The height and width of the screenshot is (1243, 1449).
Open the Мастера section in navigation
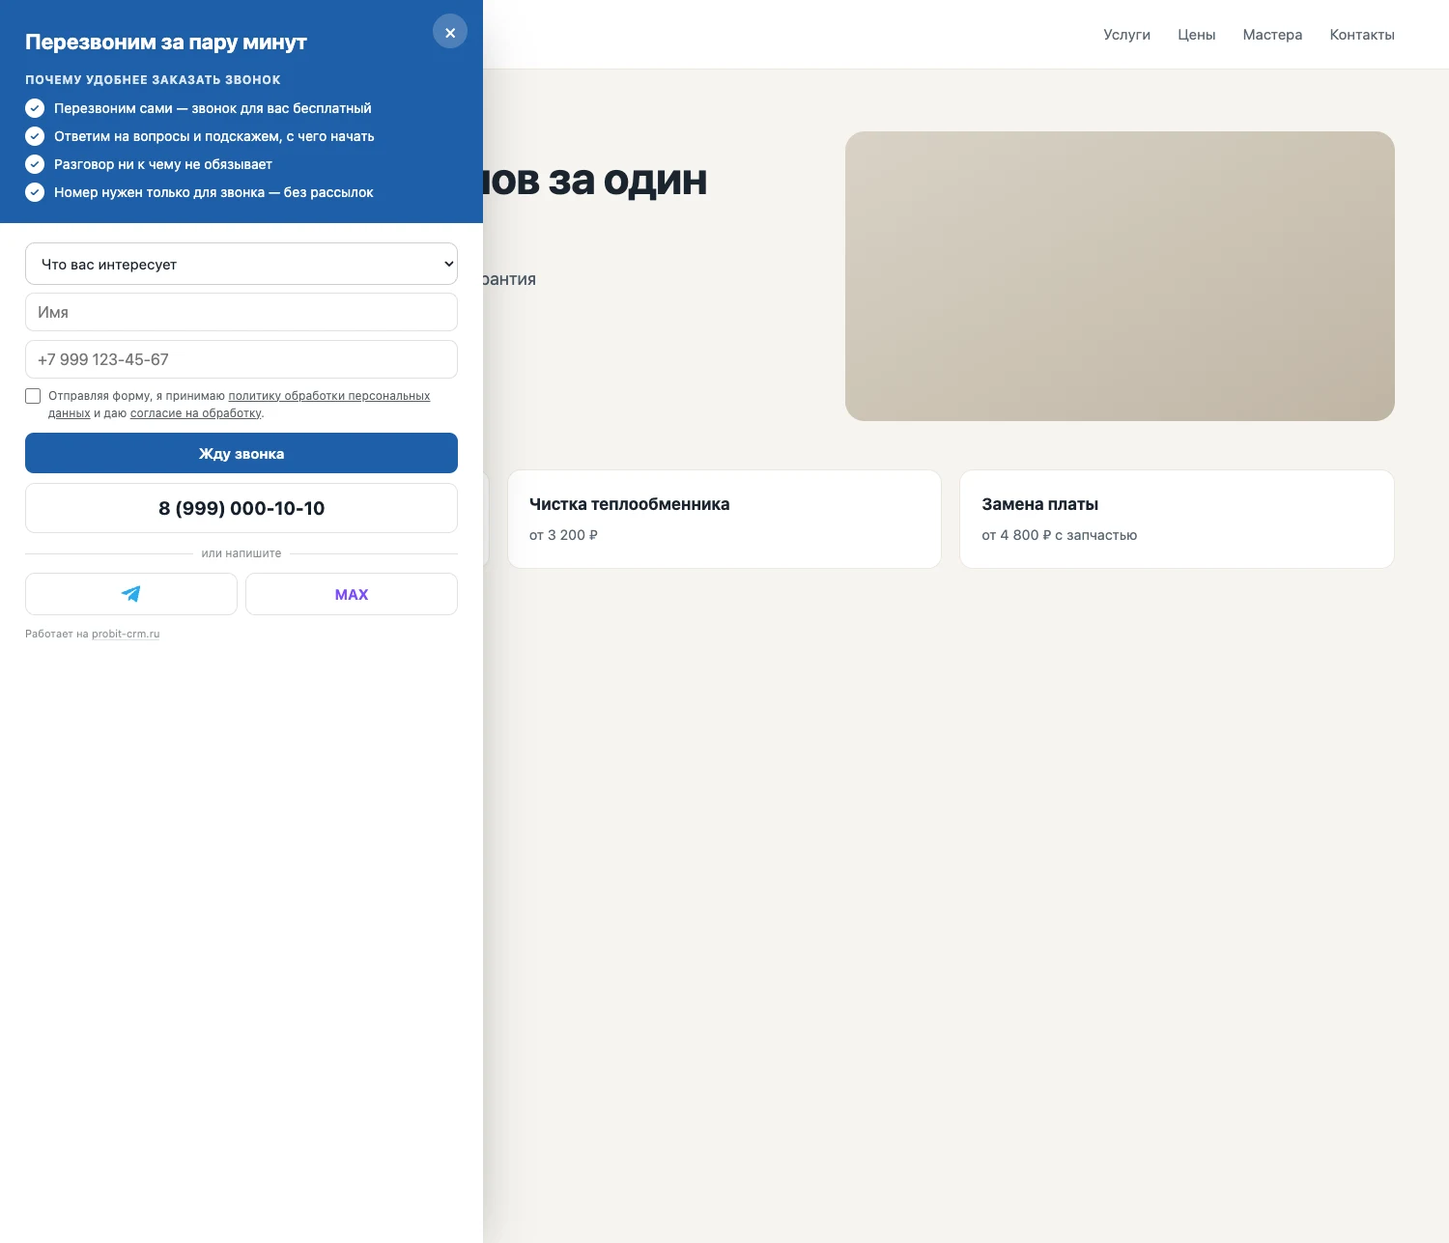pyautogui.click(x=1272, y=35)
